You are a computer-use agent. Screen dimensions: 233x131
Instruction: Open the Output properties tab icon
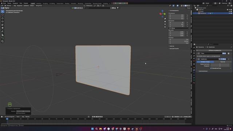(x=194, y=53)
